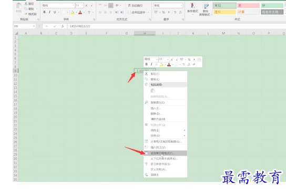Click the phonetic guide (文) icon in the ribbon
286x194 pixels.
tap(89, 13)
